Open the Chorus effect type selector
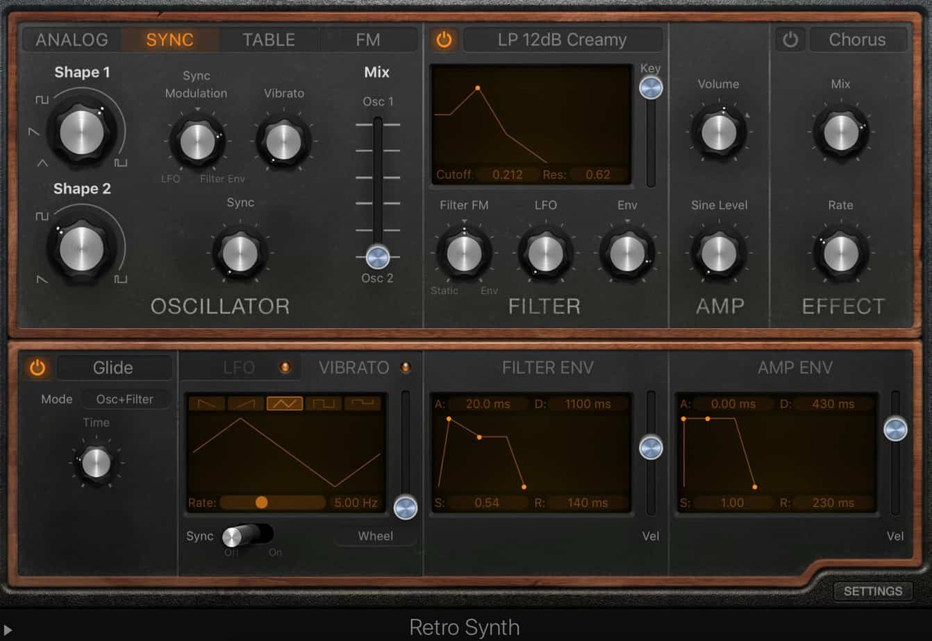Viewport: 932px width, 641px height. coord(858,40)
